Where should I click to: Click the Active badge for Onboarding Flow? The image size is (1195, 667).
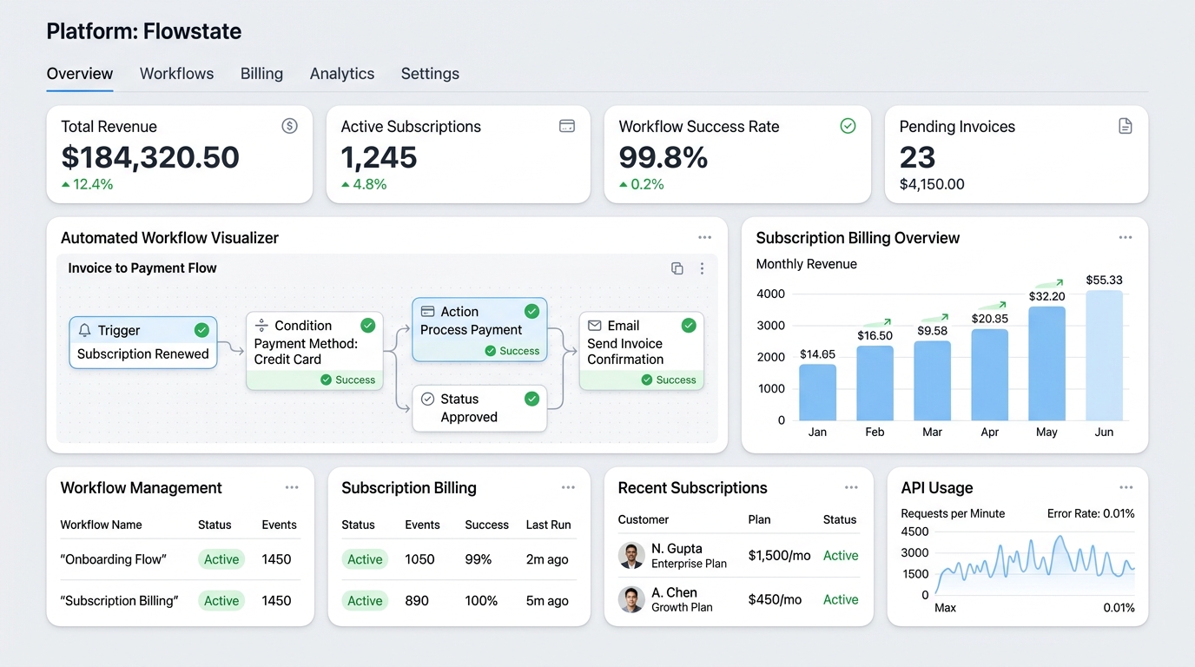(221, 559)
